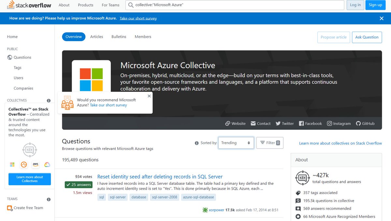Dismiss the recommend survey popup
The height and width of the screenshot is (221, 391).
(149, 96)
